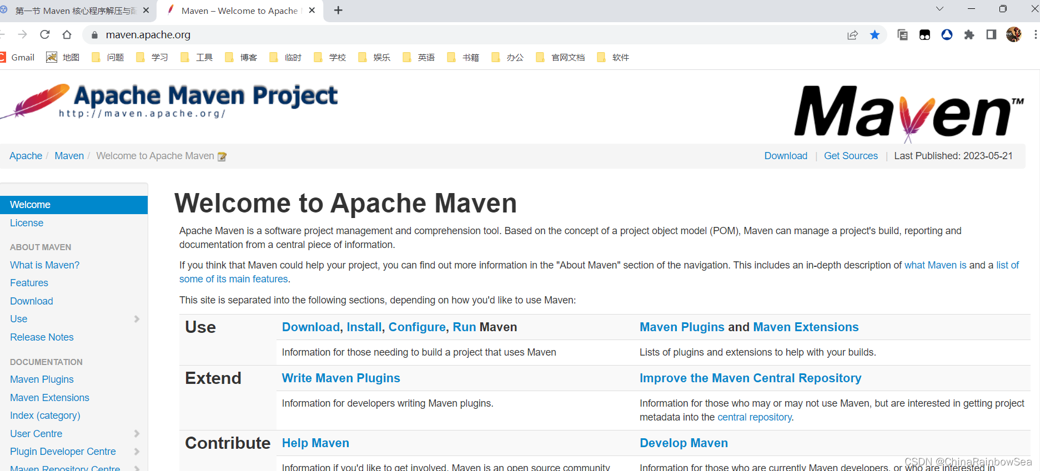Viewport: 1040px width, 471px height.
Task: Open the 软件 bookmark folder
Action: [613, 57]
